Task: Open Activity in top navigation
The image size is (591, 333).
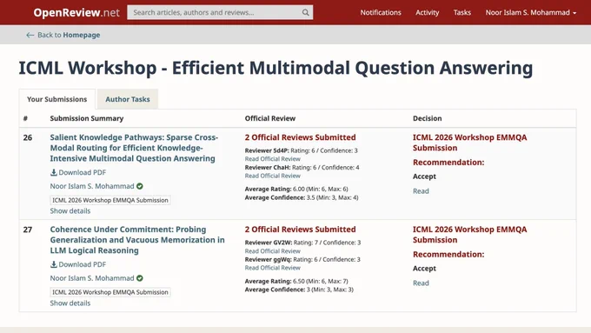Action: tap(427, 12)
